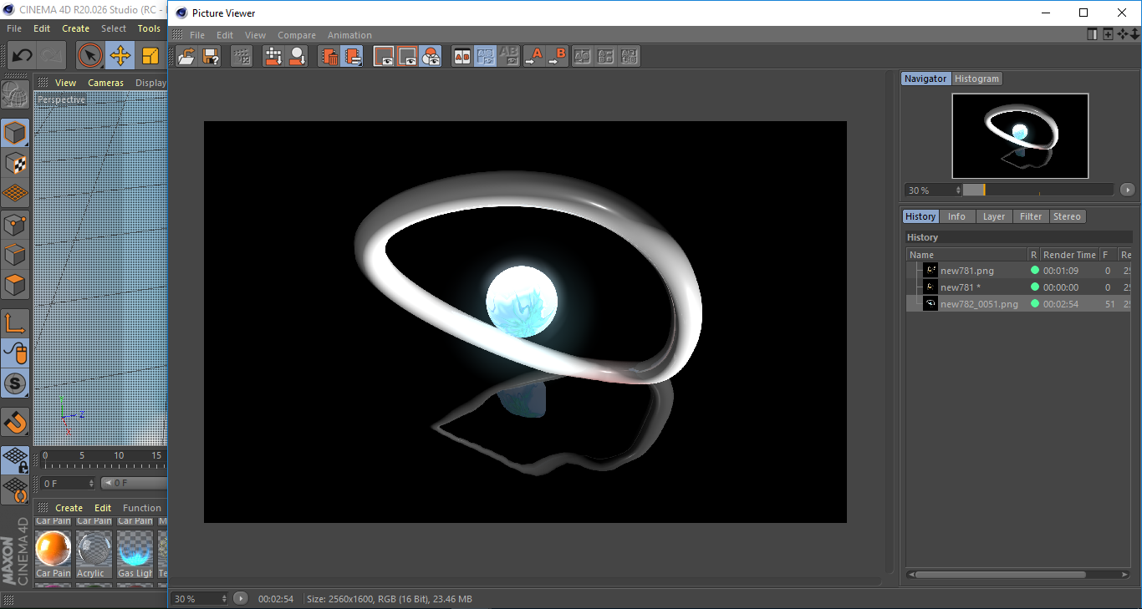
Task: Click the Make Editable icon atop left palette
Action: point(15,94)
